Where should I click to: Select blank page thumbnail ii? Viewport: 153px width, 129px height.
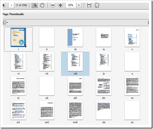[x=47, y=37]
